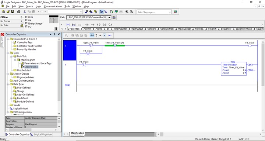This screenshot has width=265, height=141.
Task: Open the Offline controller status dropdown
Action: click(22, 17)
